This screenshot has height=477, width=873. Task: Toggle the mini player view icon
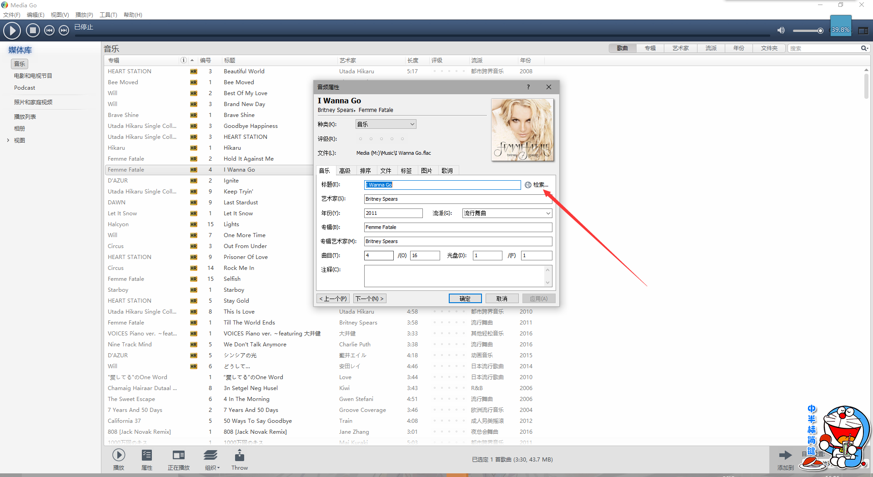click(x=863, y=30)
